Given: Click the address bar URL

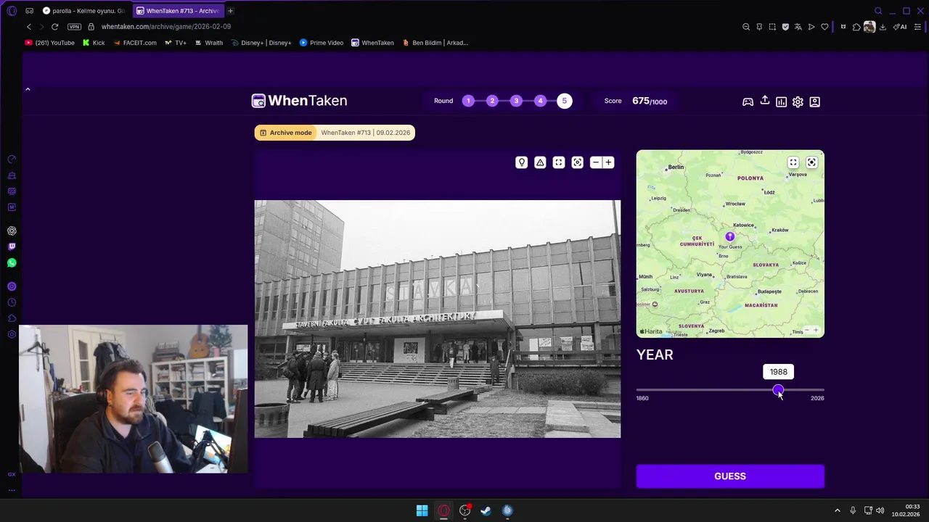Looking at the screenshot, I should (x=166, y=27).
